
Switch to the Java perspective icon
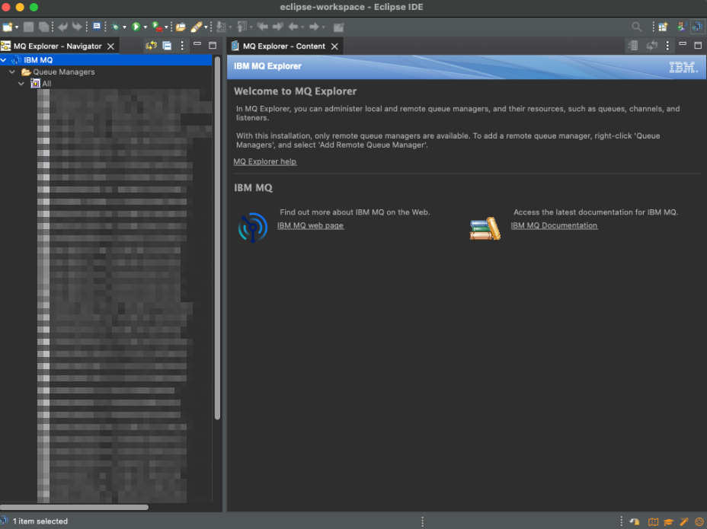(681, 27)
